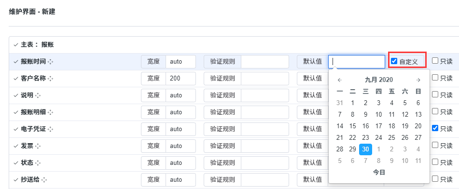Collapse the 主表: 报账 section

click(16, 45)
